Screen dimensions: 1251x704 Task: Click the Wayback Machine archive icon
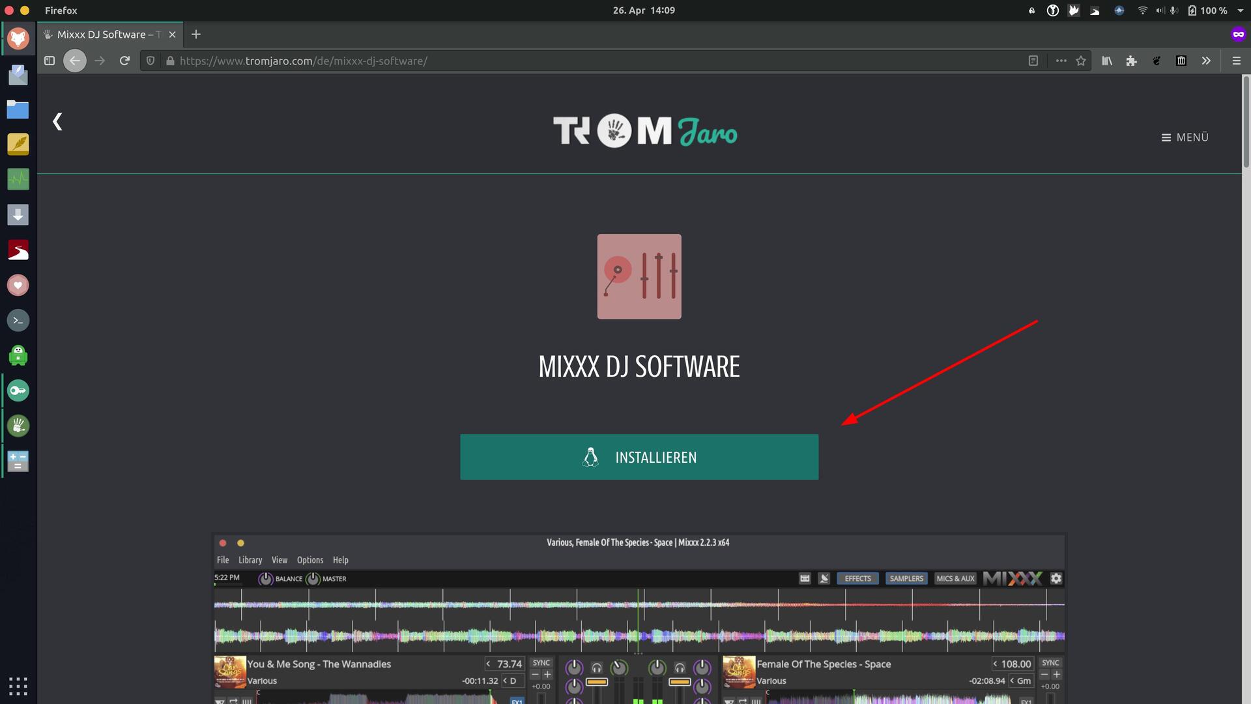click(x=1181, y=61)
